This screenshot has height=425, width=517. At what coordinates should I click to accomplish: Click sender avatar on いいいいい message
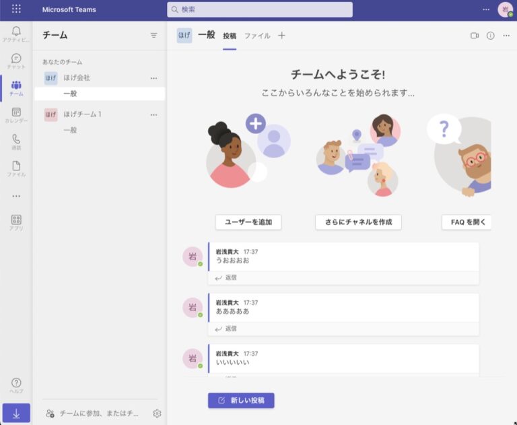(193, 358)
